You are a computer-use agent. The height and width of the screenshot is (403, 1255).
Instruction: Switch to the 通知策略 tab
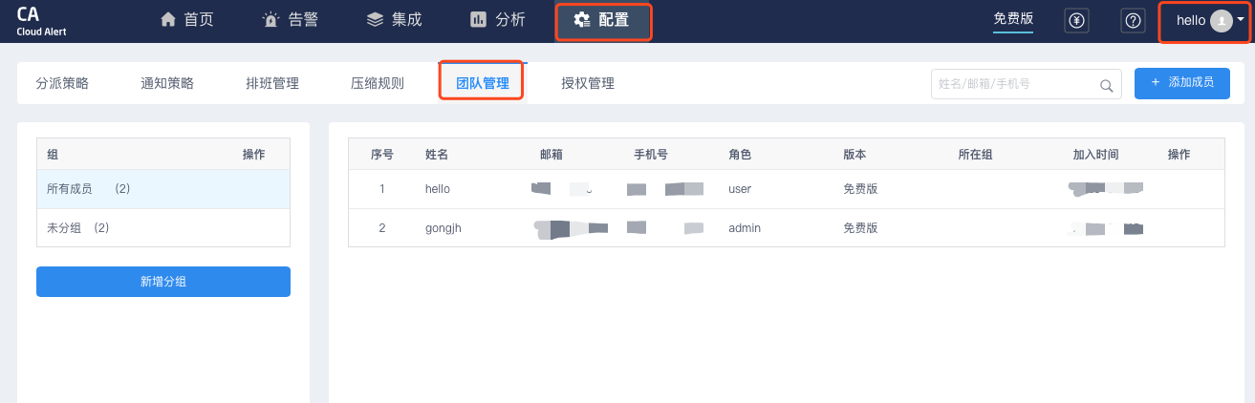[167, 83]
